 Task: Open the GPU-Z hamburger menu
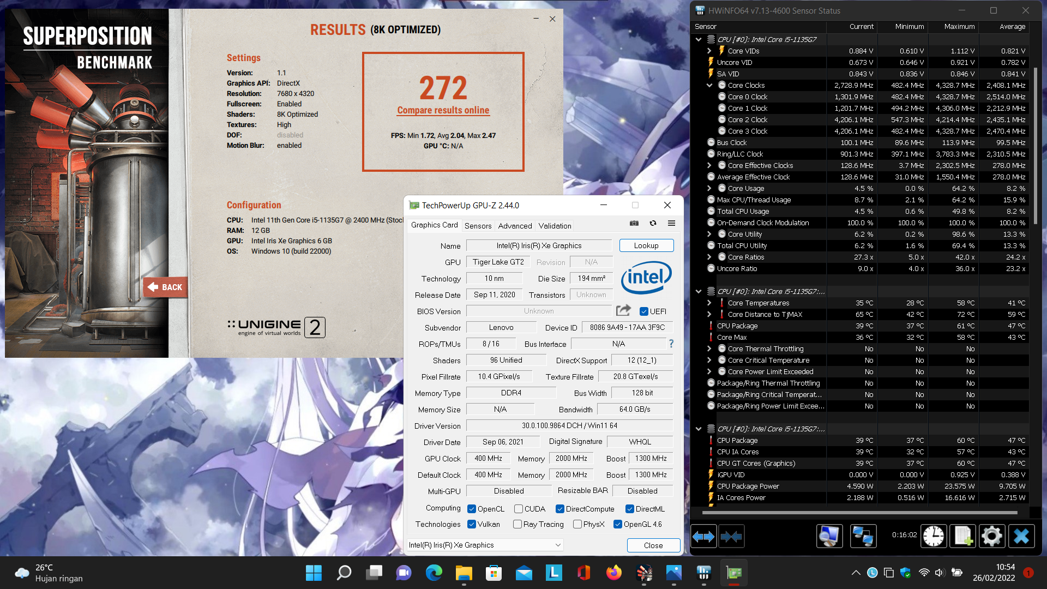(x=671, y=223)
